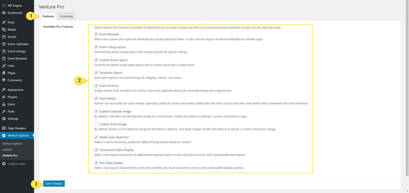Open Media library icon in sidebar
Image resolution: width=409 pixels, height=193 pixels.
click(x=4, y=30)
